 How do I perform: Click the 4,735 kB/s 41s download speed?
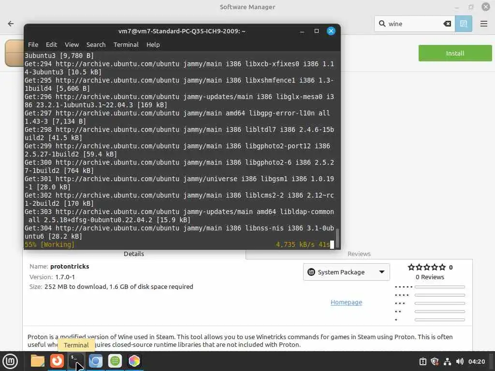(303, 244)
